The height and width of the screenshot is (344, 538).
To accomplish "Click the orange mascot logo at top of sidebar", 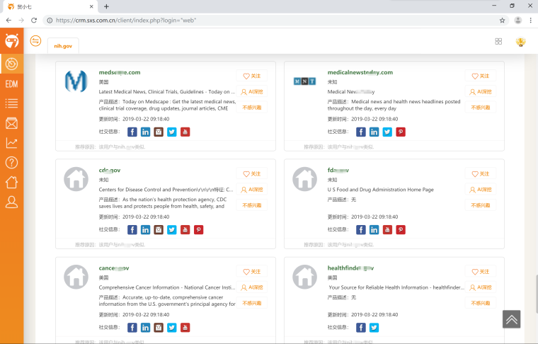I will pyautogui.click(x=11, y=41).
